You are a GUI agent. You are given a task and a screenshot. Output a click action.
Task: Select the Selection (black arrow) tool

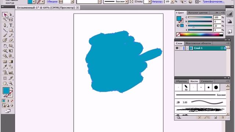[5, 15]
